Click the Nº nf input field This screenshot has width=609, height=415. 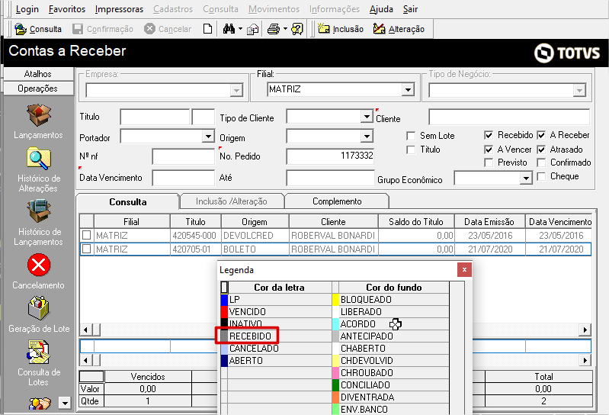184,156
